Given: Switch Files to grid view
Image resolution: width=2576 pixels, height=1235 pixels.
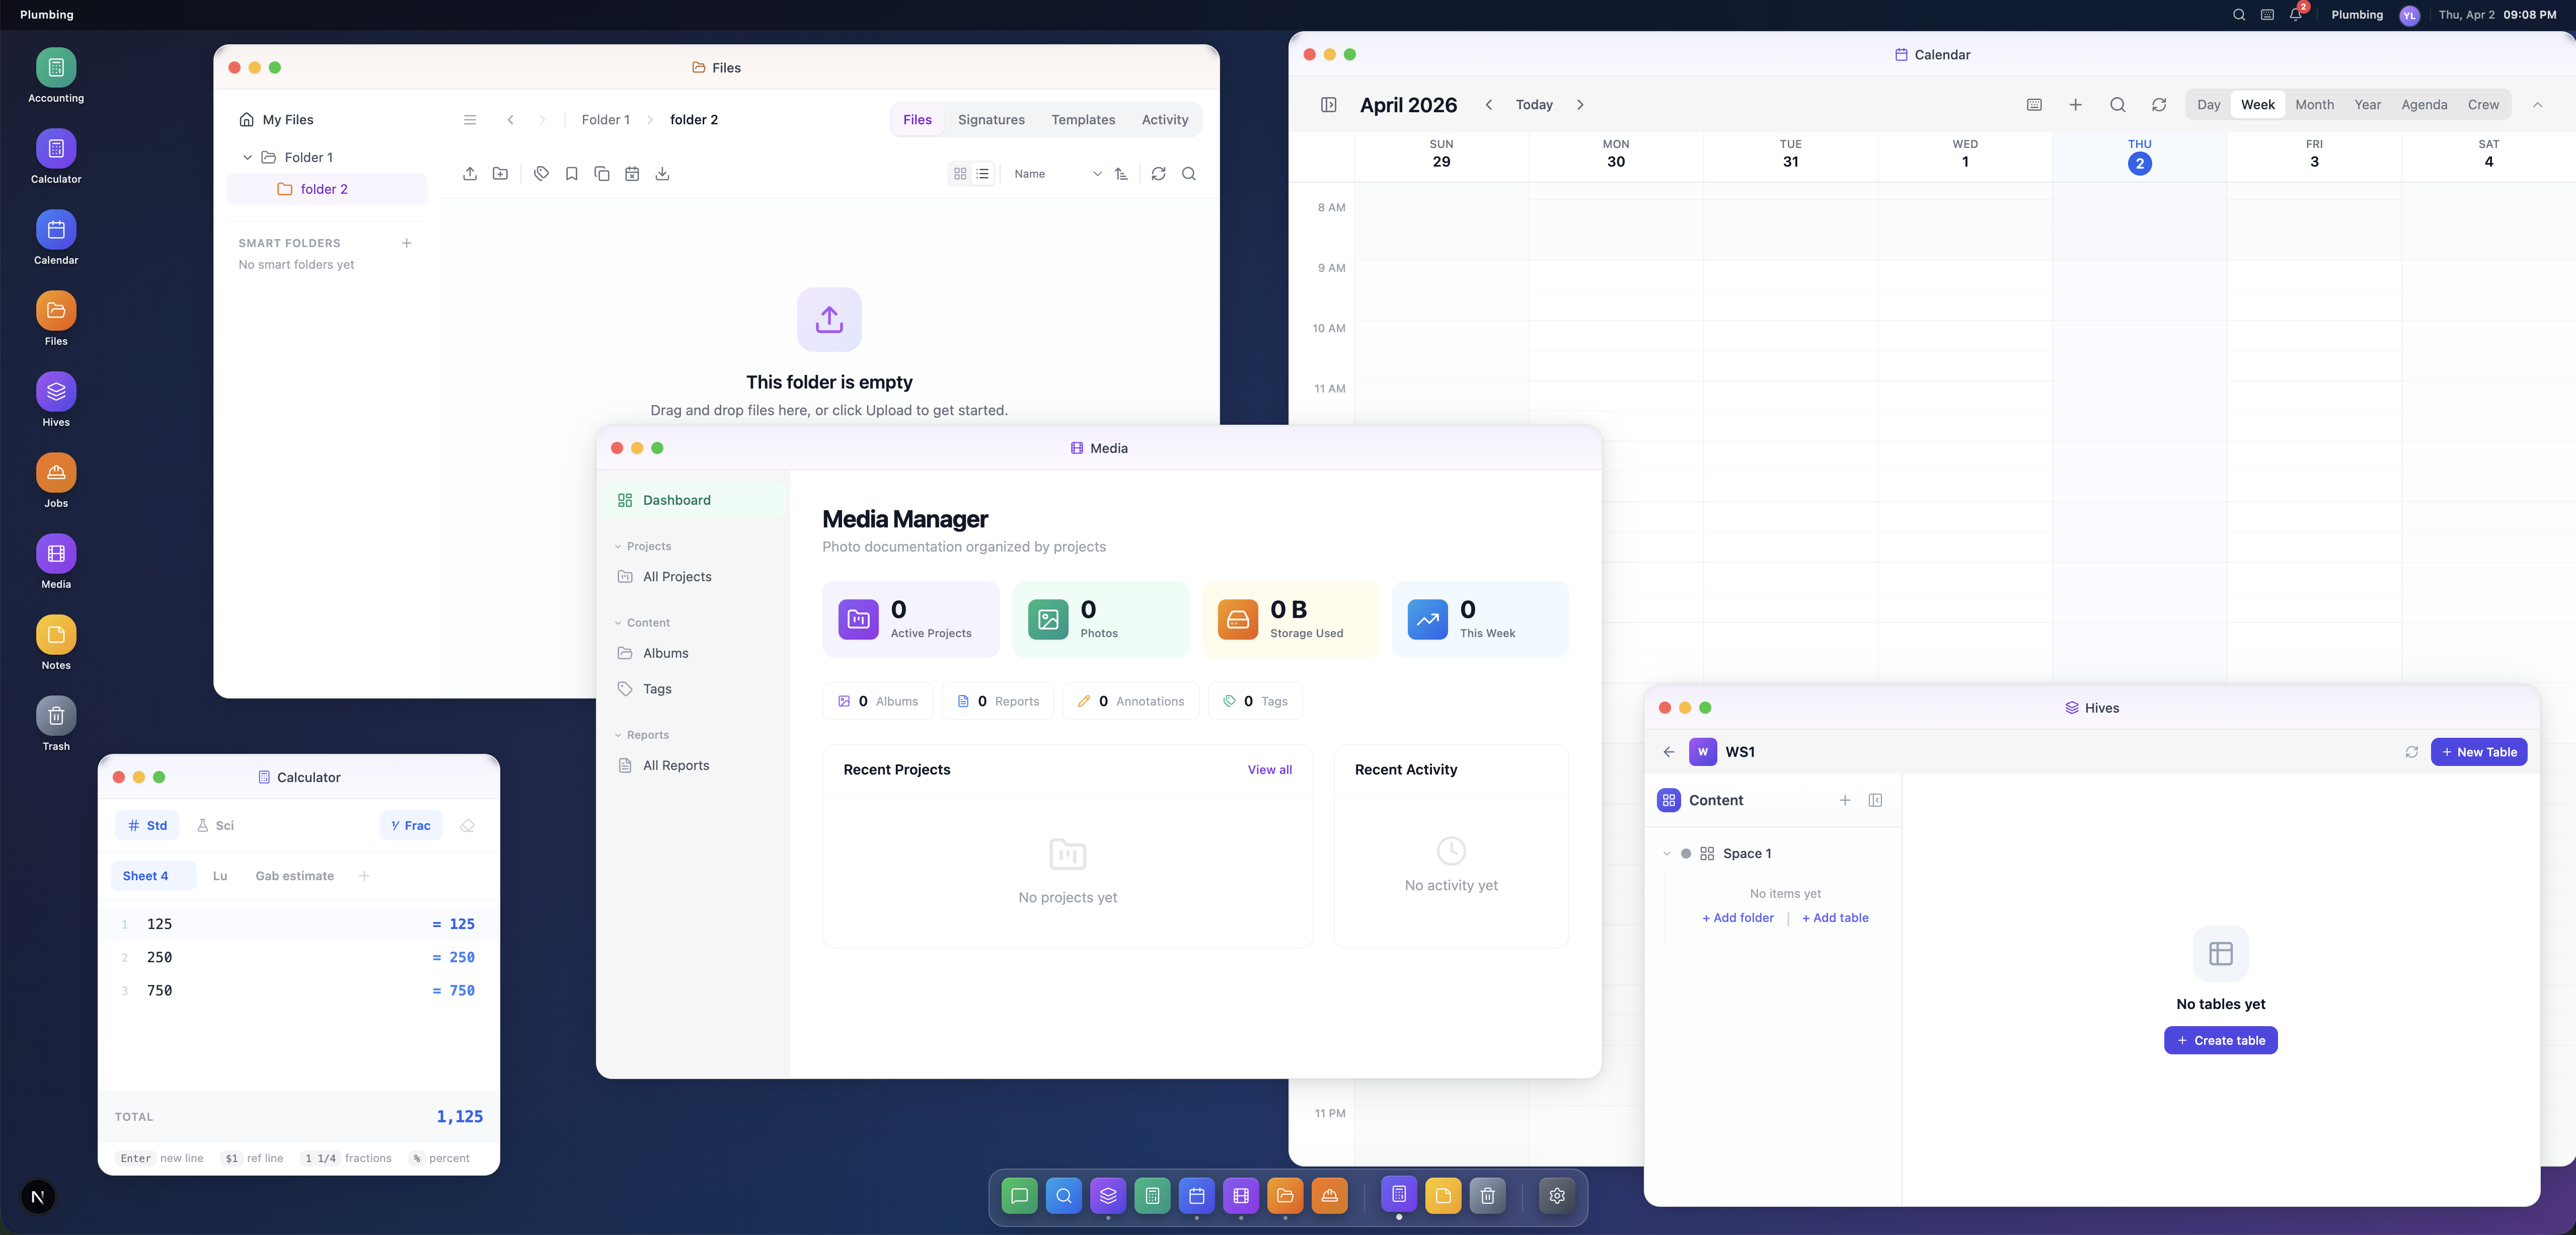Looking at the screenshot, I should click(959, 173).
